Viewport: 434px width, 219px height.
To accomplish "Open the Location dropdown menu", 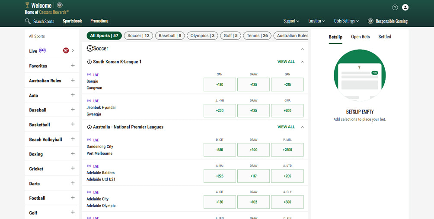I will 317,21.
